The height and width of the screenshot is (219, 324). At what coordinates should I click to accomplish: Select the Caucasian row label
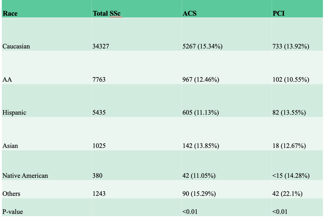tap(16, 46)
